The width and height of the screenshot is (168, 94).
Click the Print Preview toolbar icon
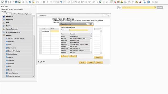point(2,2)
